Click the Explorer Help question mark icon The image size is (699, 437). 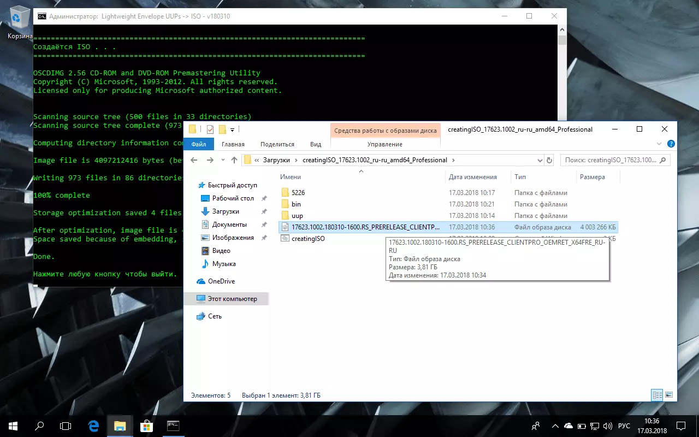671,144
